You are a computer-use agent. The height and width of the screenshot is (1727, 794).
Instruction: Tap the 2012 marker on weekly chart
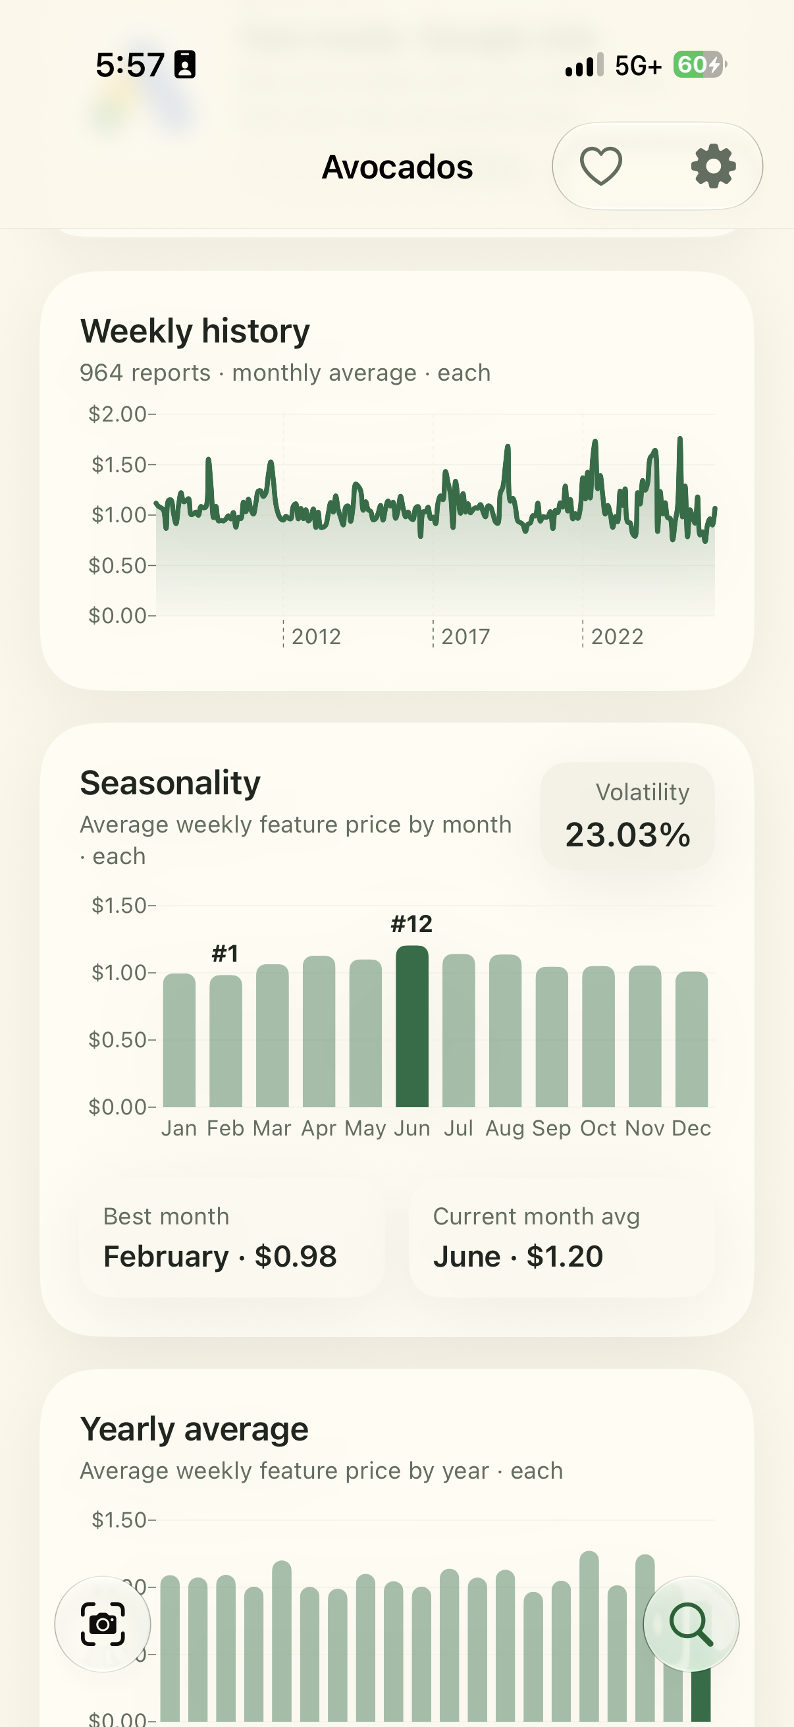316,636
